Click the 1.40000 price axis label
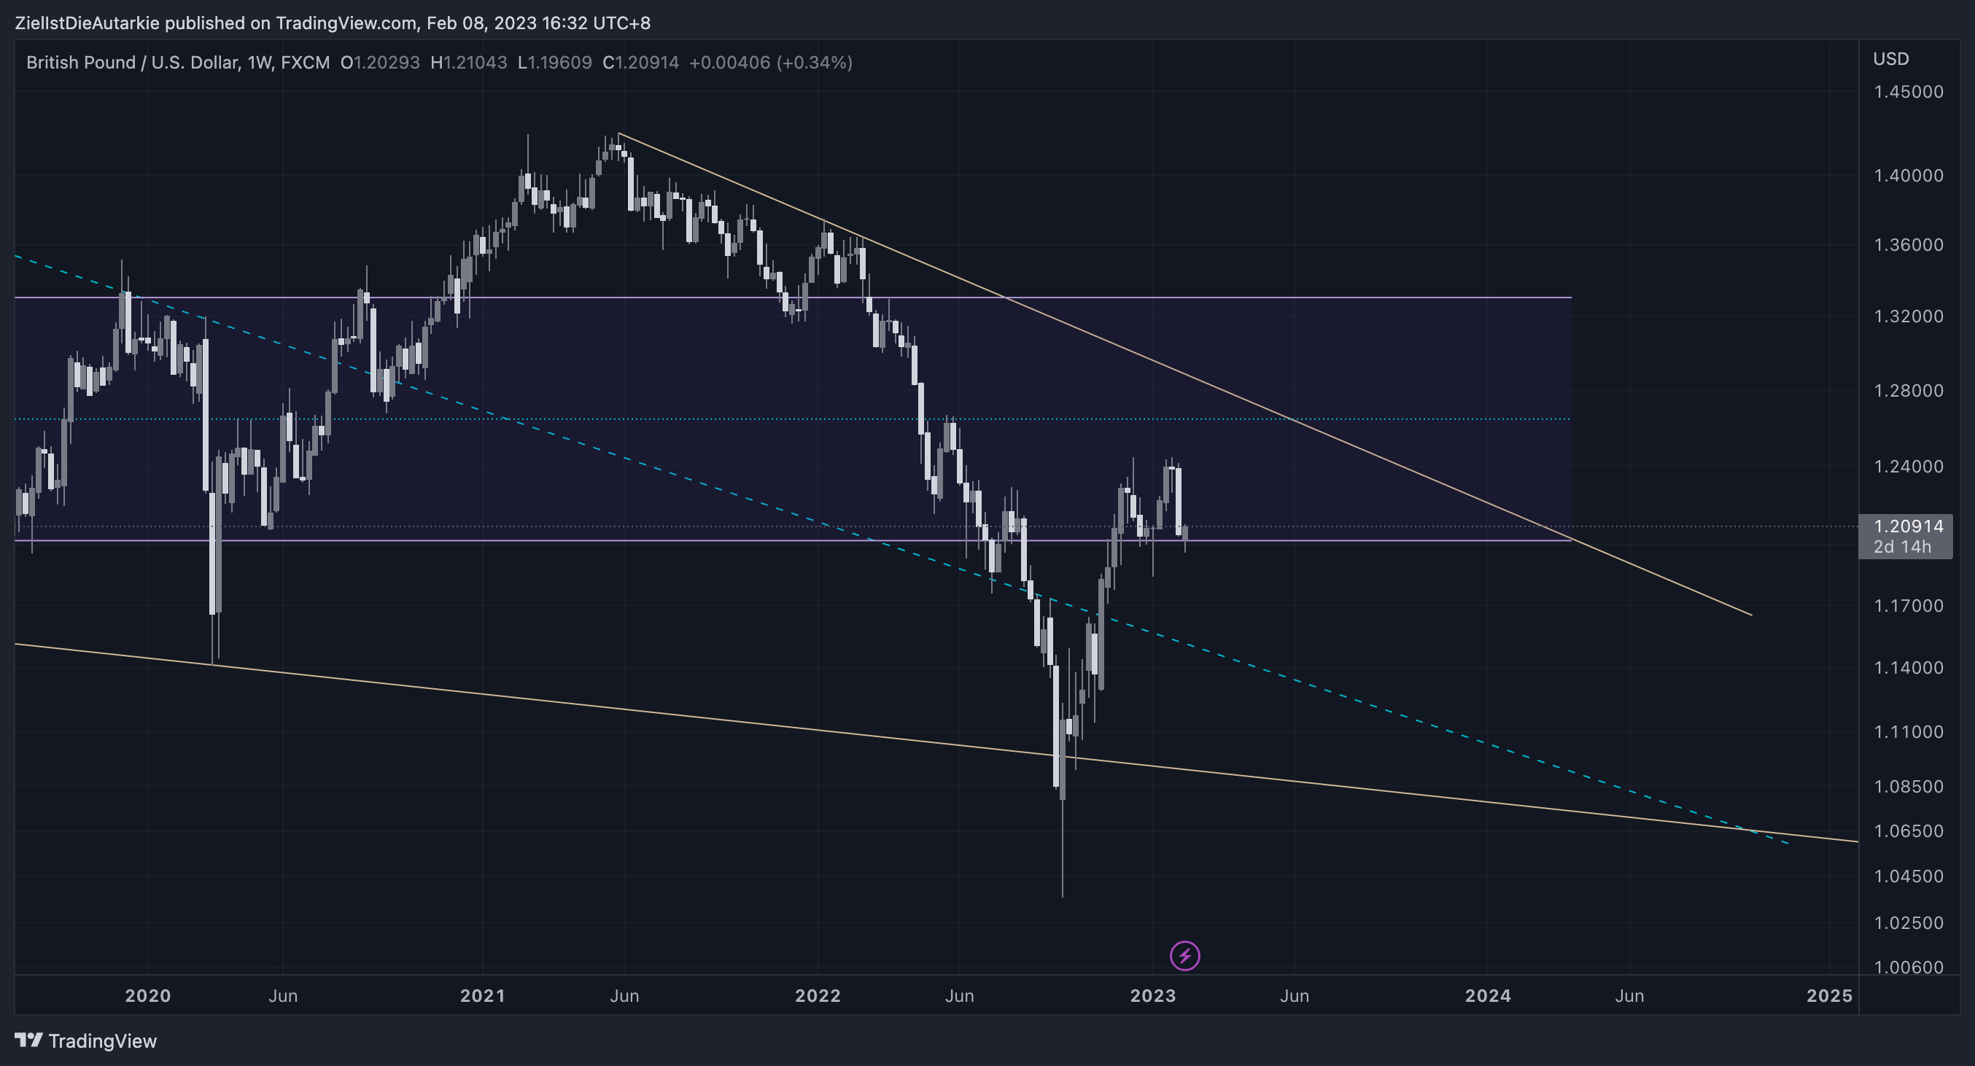 point(1909,176)
